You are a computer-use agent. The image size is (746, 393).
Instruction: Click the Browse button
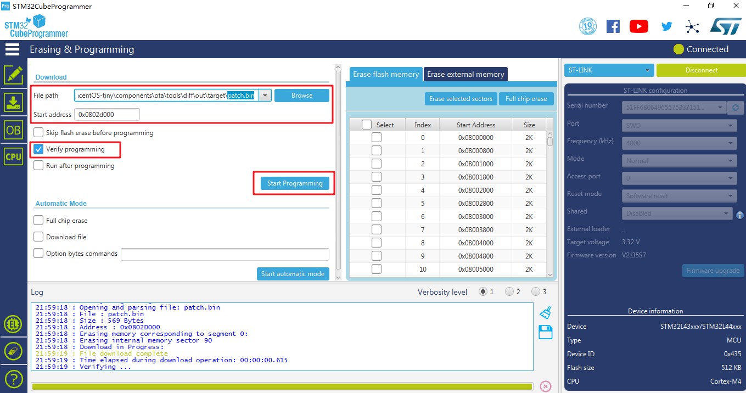point(302,96)
